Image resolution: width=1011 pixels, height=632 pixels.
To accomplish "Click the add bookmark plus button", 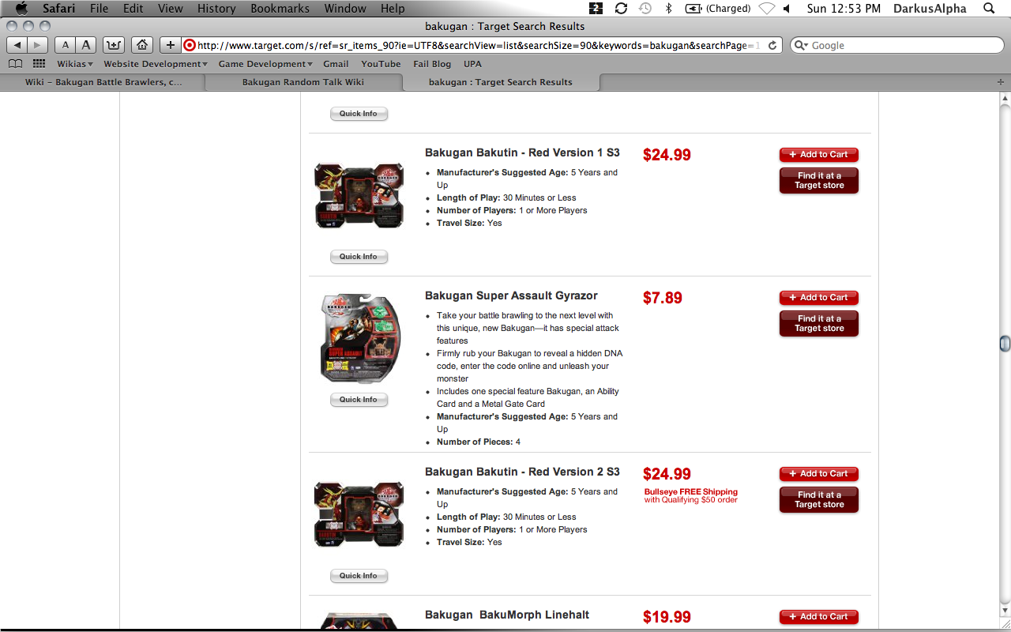I will (170, 45).
